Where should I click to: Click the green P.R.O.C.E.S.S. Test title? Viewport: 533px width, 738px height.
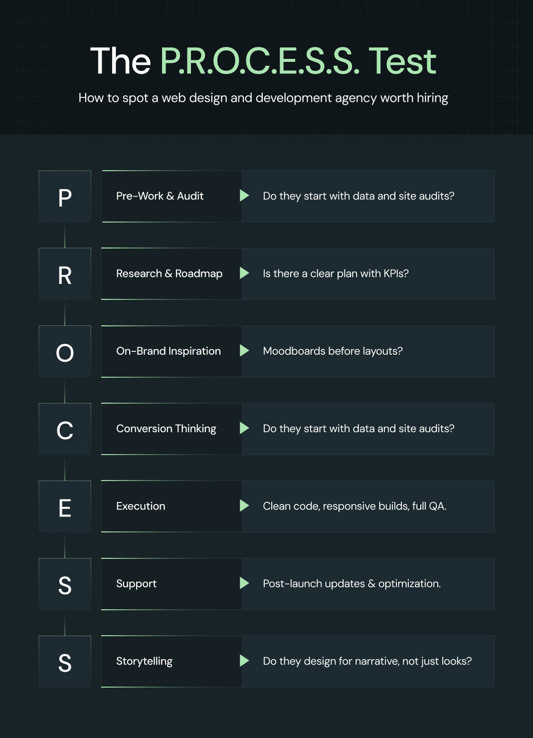298,61
